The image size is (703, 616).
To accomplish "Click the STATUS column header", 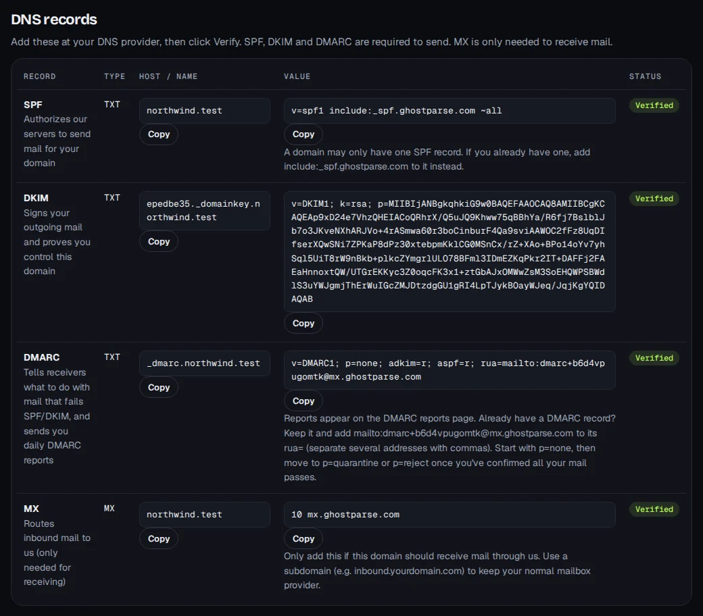I will [x=645, y=76].
